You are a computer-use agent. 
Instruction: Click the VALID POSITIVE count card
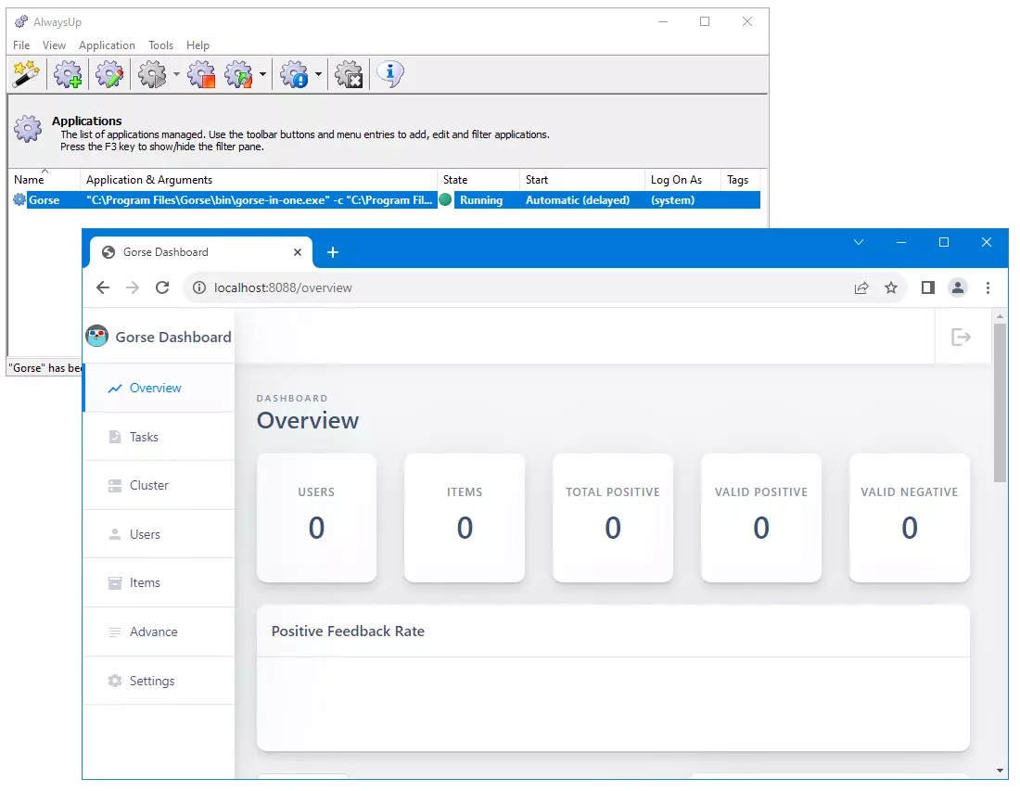pyautogui.click(x=761, y=517)
